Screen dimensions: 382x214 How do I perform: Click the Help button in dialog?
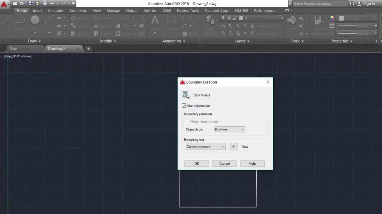(252, 163)
